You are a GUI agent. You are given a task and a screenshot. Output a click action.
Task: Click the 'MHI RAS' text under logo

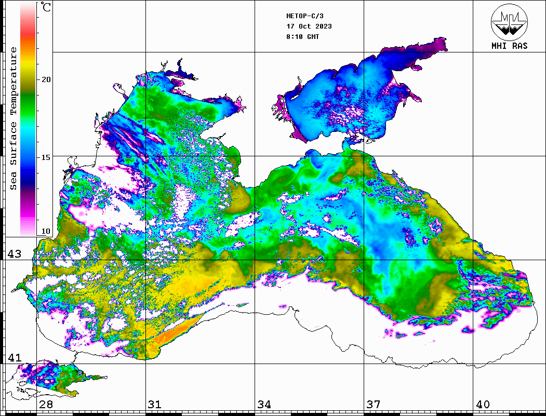click(x=509, y=46)
